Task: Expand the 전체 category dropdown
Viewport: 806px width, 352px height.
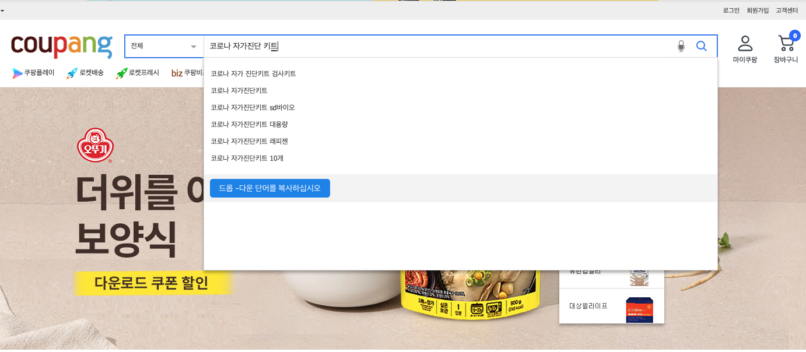Action: coord(164,46)
